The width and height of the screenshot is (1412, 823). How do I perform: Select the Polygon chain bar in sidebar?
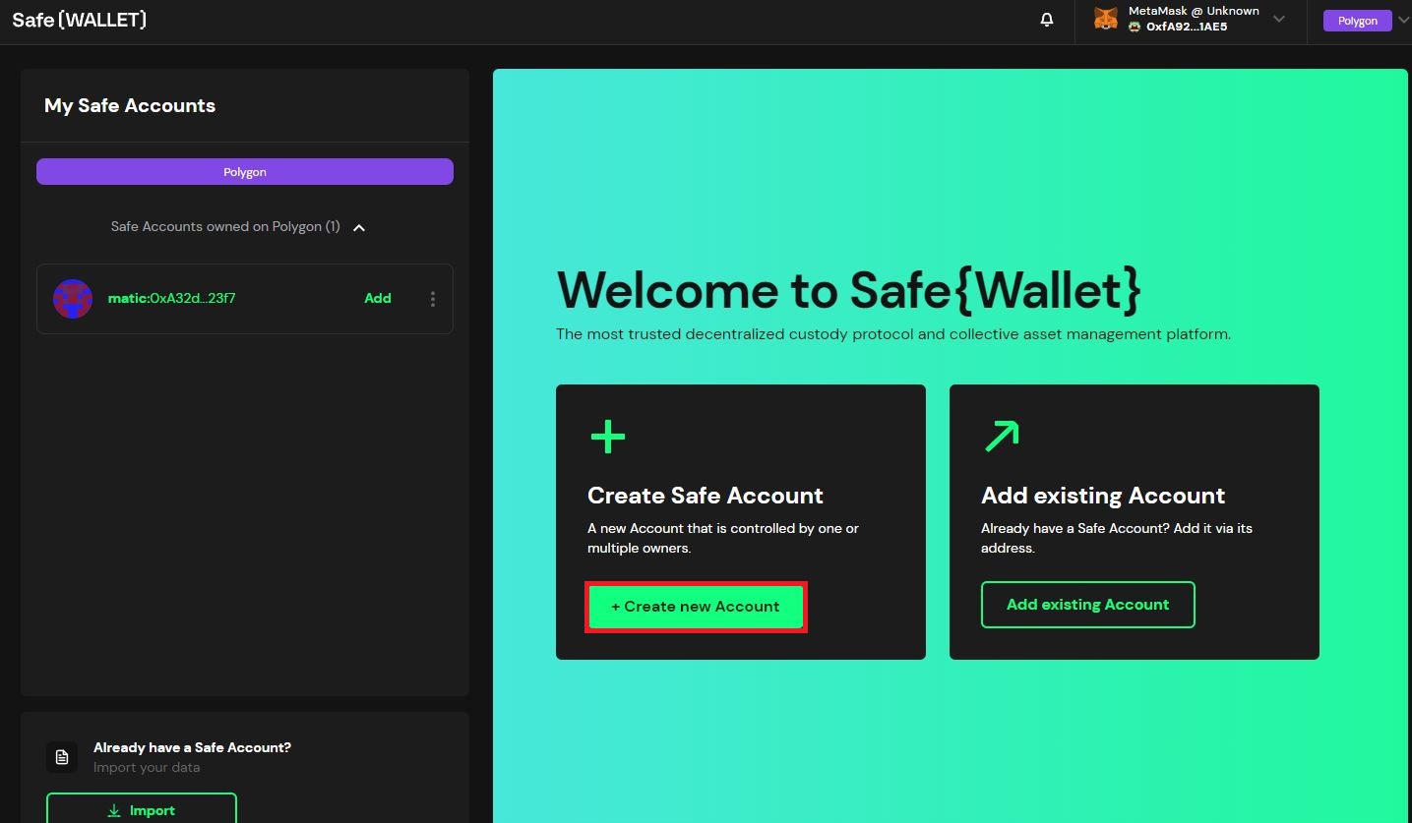tap(245, 172)
